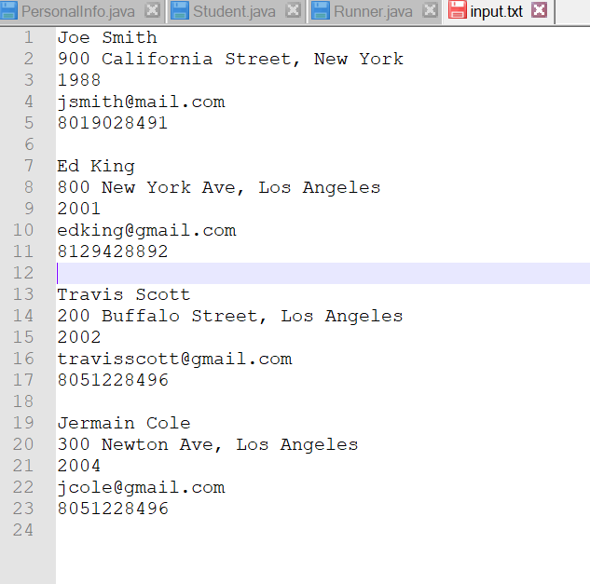Click line number 6 in margin
The image size is (590, 584).
click(x=29, y=144)
